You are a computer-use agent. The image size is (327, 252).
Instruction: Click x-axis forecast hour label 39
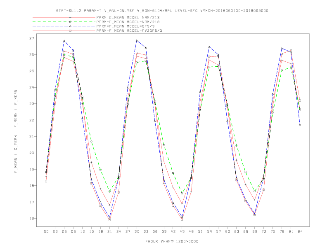click(164, 231)
